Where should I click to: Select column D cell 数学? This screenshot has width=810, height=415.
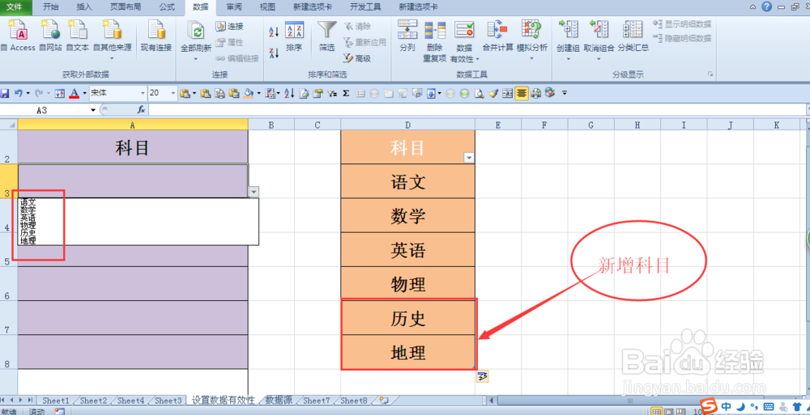click(407, 215)
